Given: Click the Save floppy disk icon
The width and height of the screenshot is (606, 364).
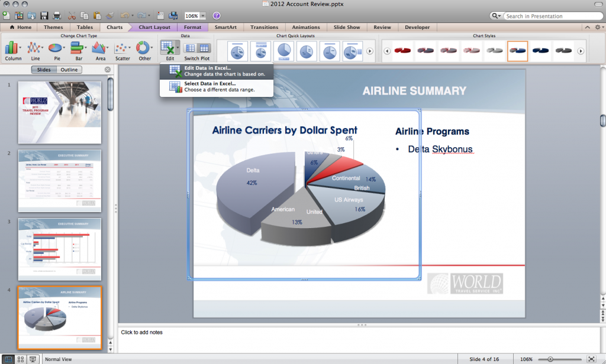Looking at the screenshot, I should coord(44,15).
